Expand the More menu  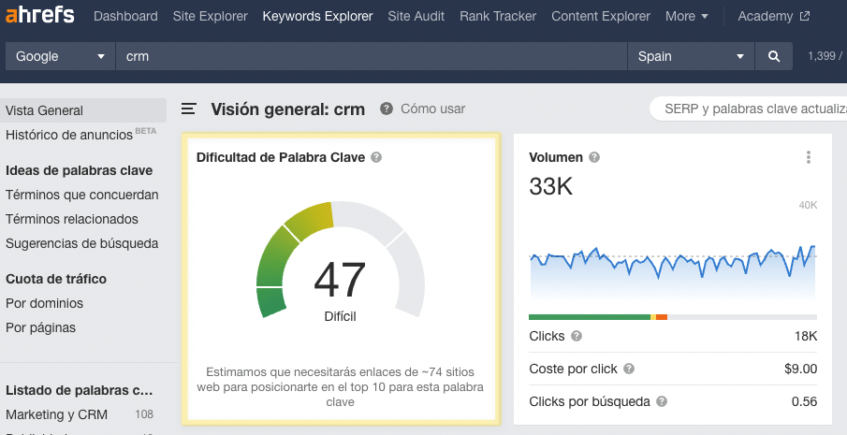pyautogui.click(x=687, y=16)
